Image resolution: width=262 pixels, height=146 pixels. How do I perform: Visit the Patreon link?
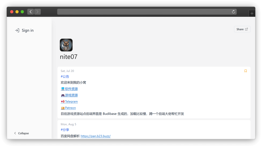coord(70,108)
